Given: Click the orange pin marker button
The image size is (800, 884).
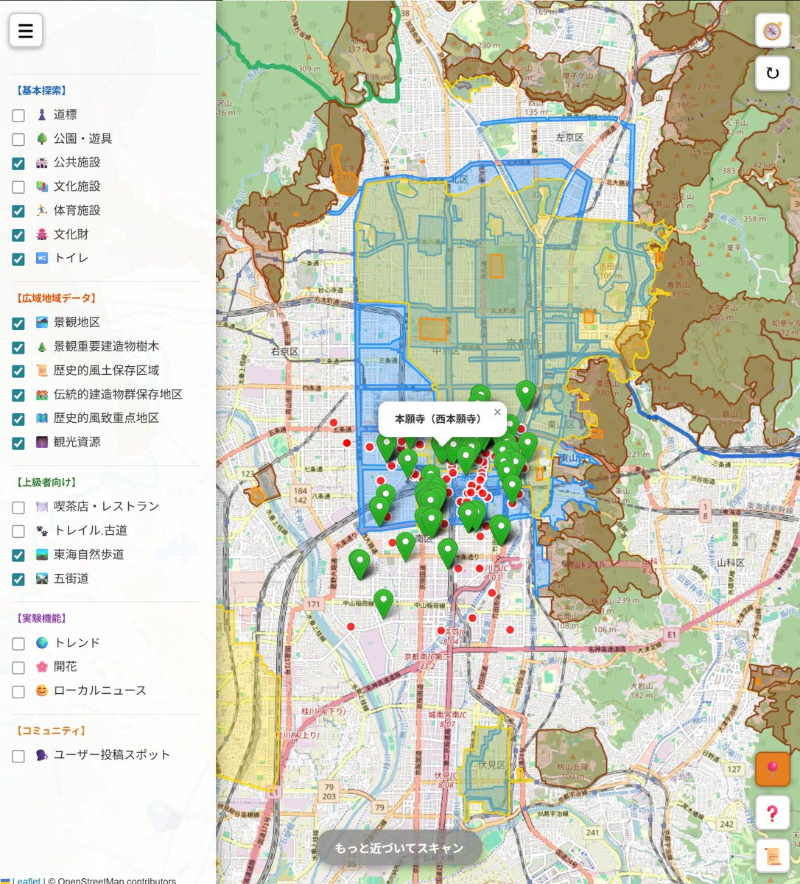Looking at the screenshot, I should [x=772, y=769].
